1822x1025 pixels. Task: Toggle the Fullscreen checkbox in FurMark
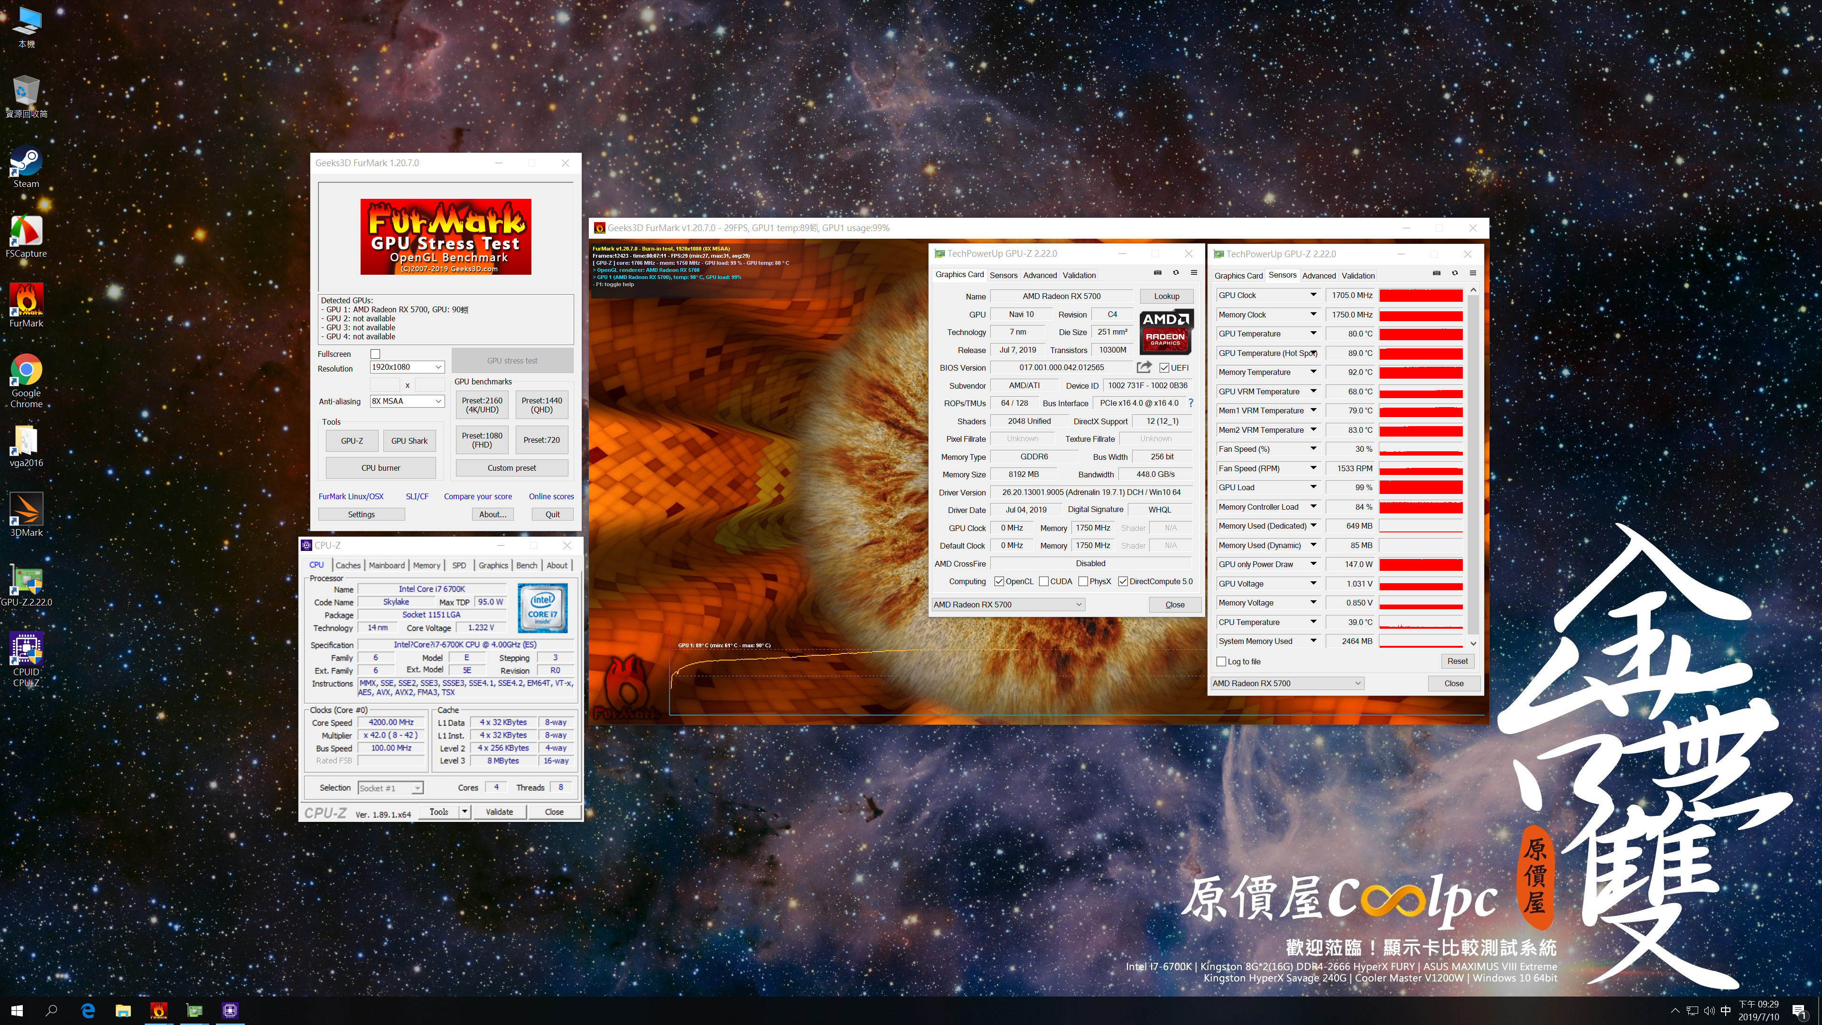(376, 354)
